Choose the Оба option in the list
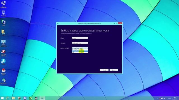This screenshot has height=100, width=179. [80, 52]
